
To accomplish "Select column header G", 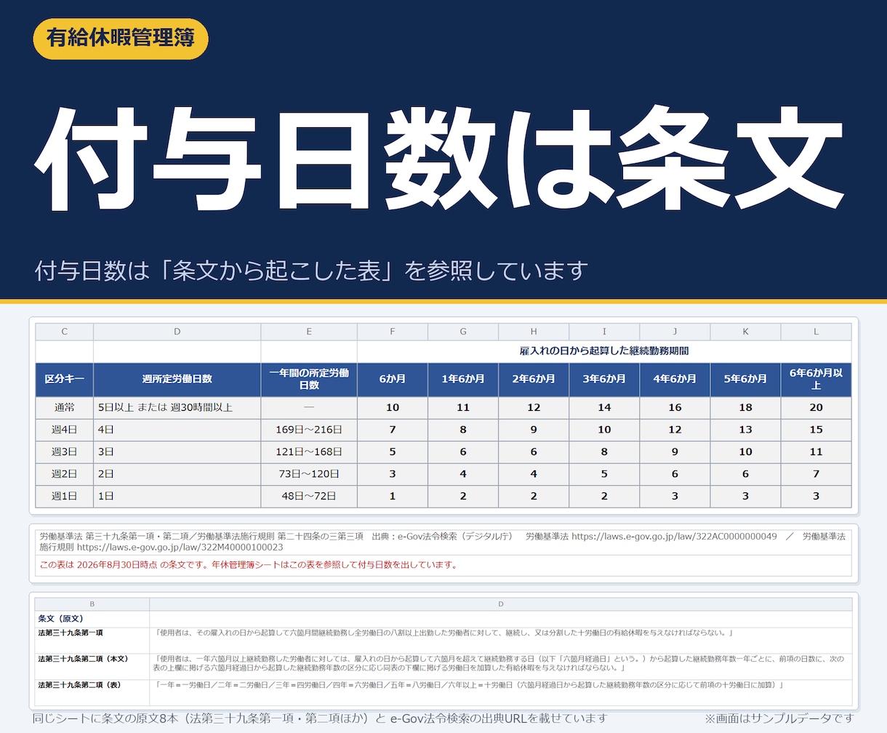I will click(463, 332).
